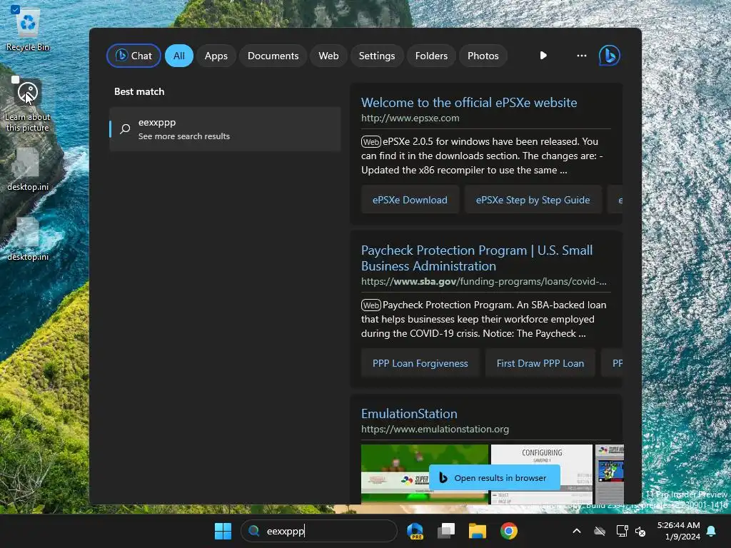Switch to the Apps filter tab
This screenshot has height=548, width=731.
[x=216, y=56]
